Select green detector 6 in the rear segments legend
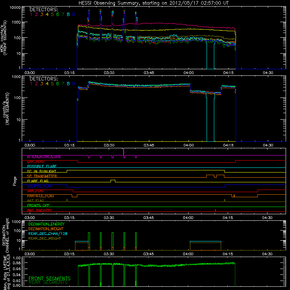This screenshot has height=290, width=290. tap(58, 84)
